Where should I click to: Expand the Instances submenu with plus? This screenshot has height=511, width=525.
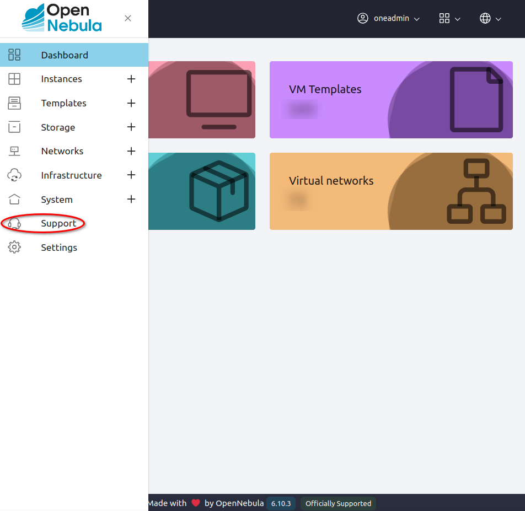[x=131, y=79]
